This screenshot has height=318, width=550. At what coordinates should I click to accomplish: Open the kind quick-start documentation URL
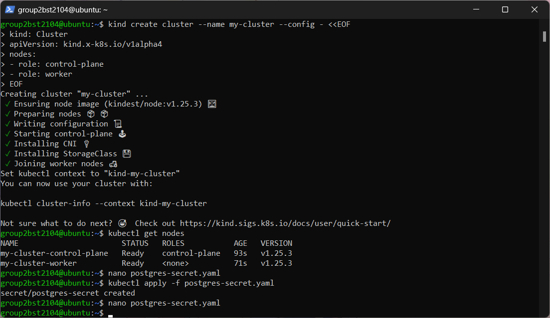[285, 223]
